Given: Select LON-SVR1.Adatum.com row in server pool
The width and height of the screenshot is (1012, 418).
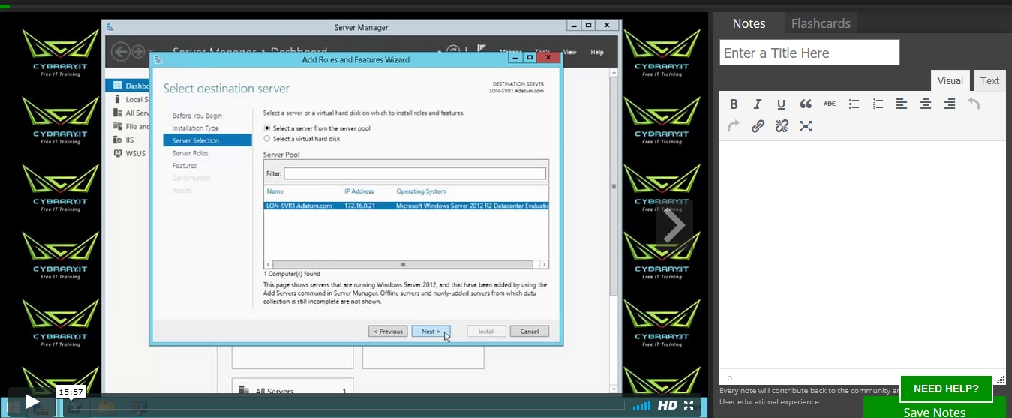Looking at the screenshot, I should click(x=406, y=206).
